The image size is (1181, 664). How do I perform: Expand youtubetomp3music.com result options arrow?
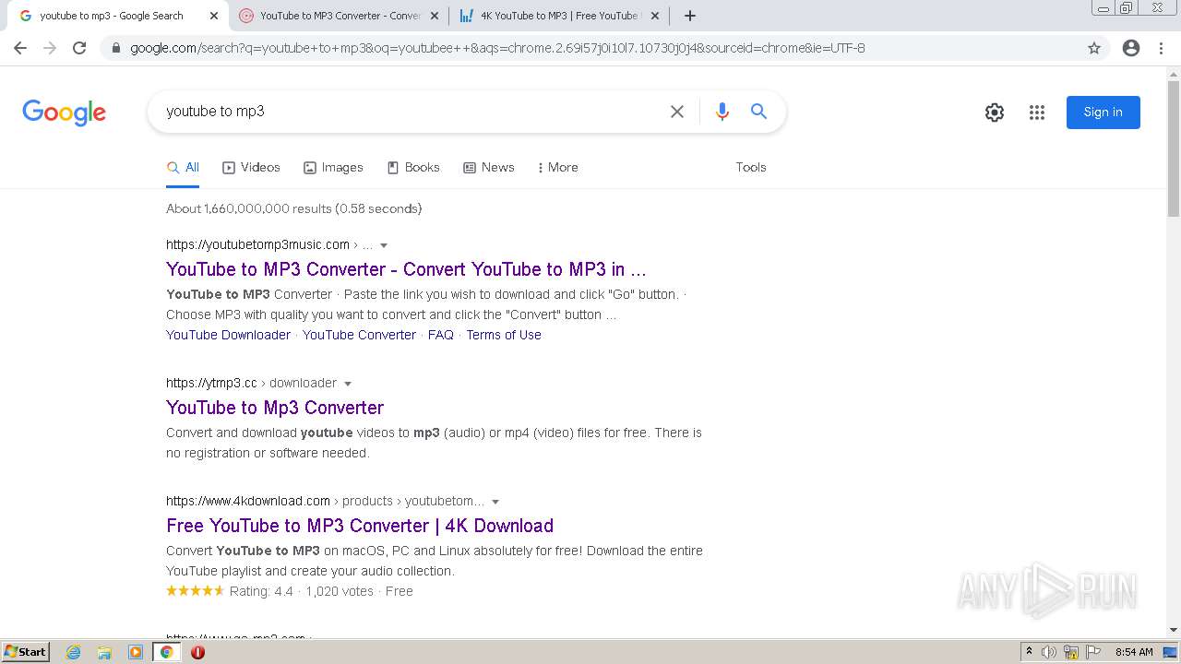click(384, 245)
